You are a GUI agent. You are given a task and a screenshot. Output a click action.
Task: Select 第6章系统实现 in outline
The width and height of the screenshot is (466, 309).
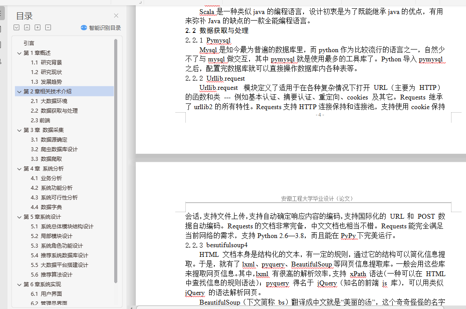42,284
